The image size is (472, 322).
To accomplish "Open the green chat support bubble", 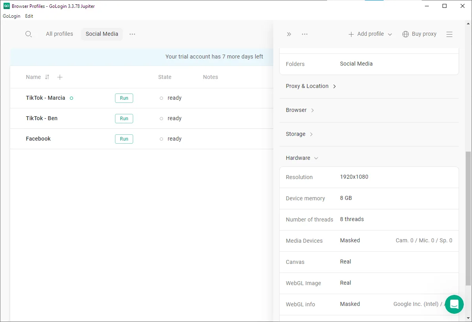I will [x=454, y=304].
